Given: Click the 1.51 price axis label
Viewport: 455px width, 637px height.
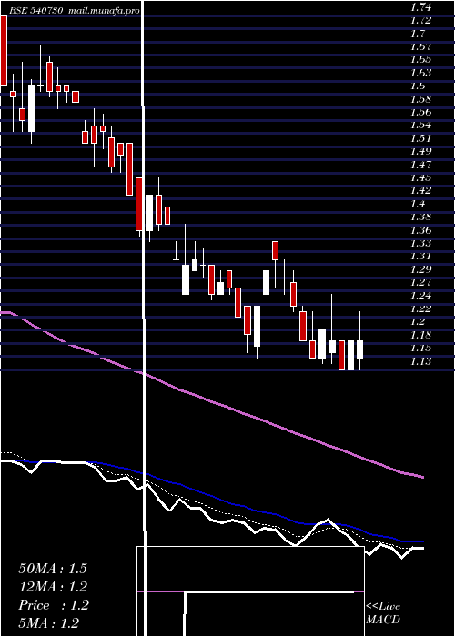Looking at the screenshot, I should [420, 138].
